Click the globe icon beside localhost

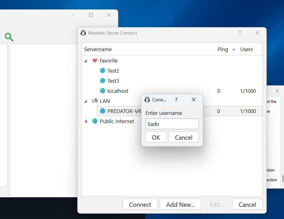coord(103,91)
